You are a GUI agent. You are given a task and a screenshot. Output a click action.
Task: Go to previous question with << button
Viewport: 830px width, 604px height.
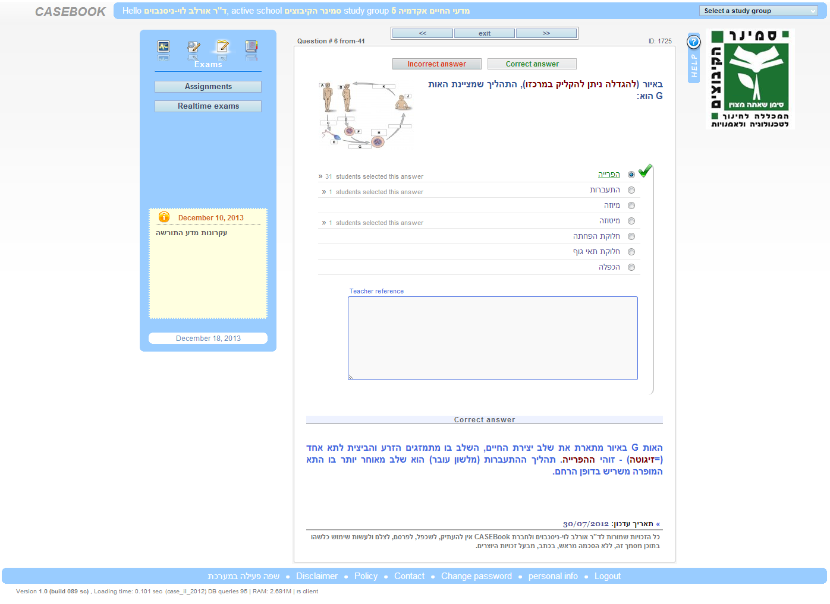point(423,33)
